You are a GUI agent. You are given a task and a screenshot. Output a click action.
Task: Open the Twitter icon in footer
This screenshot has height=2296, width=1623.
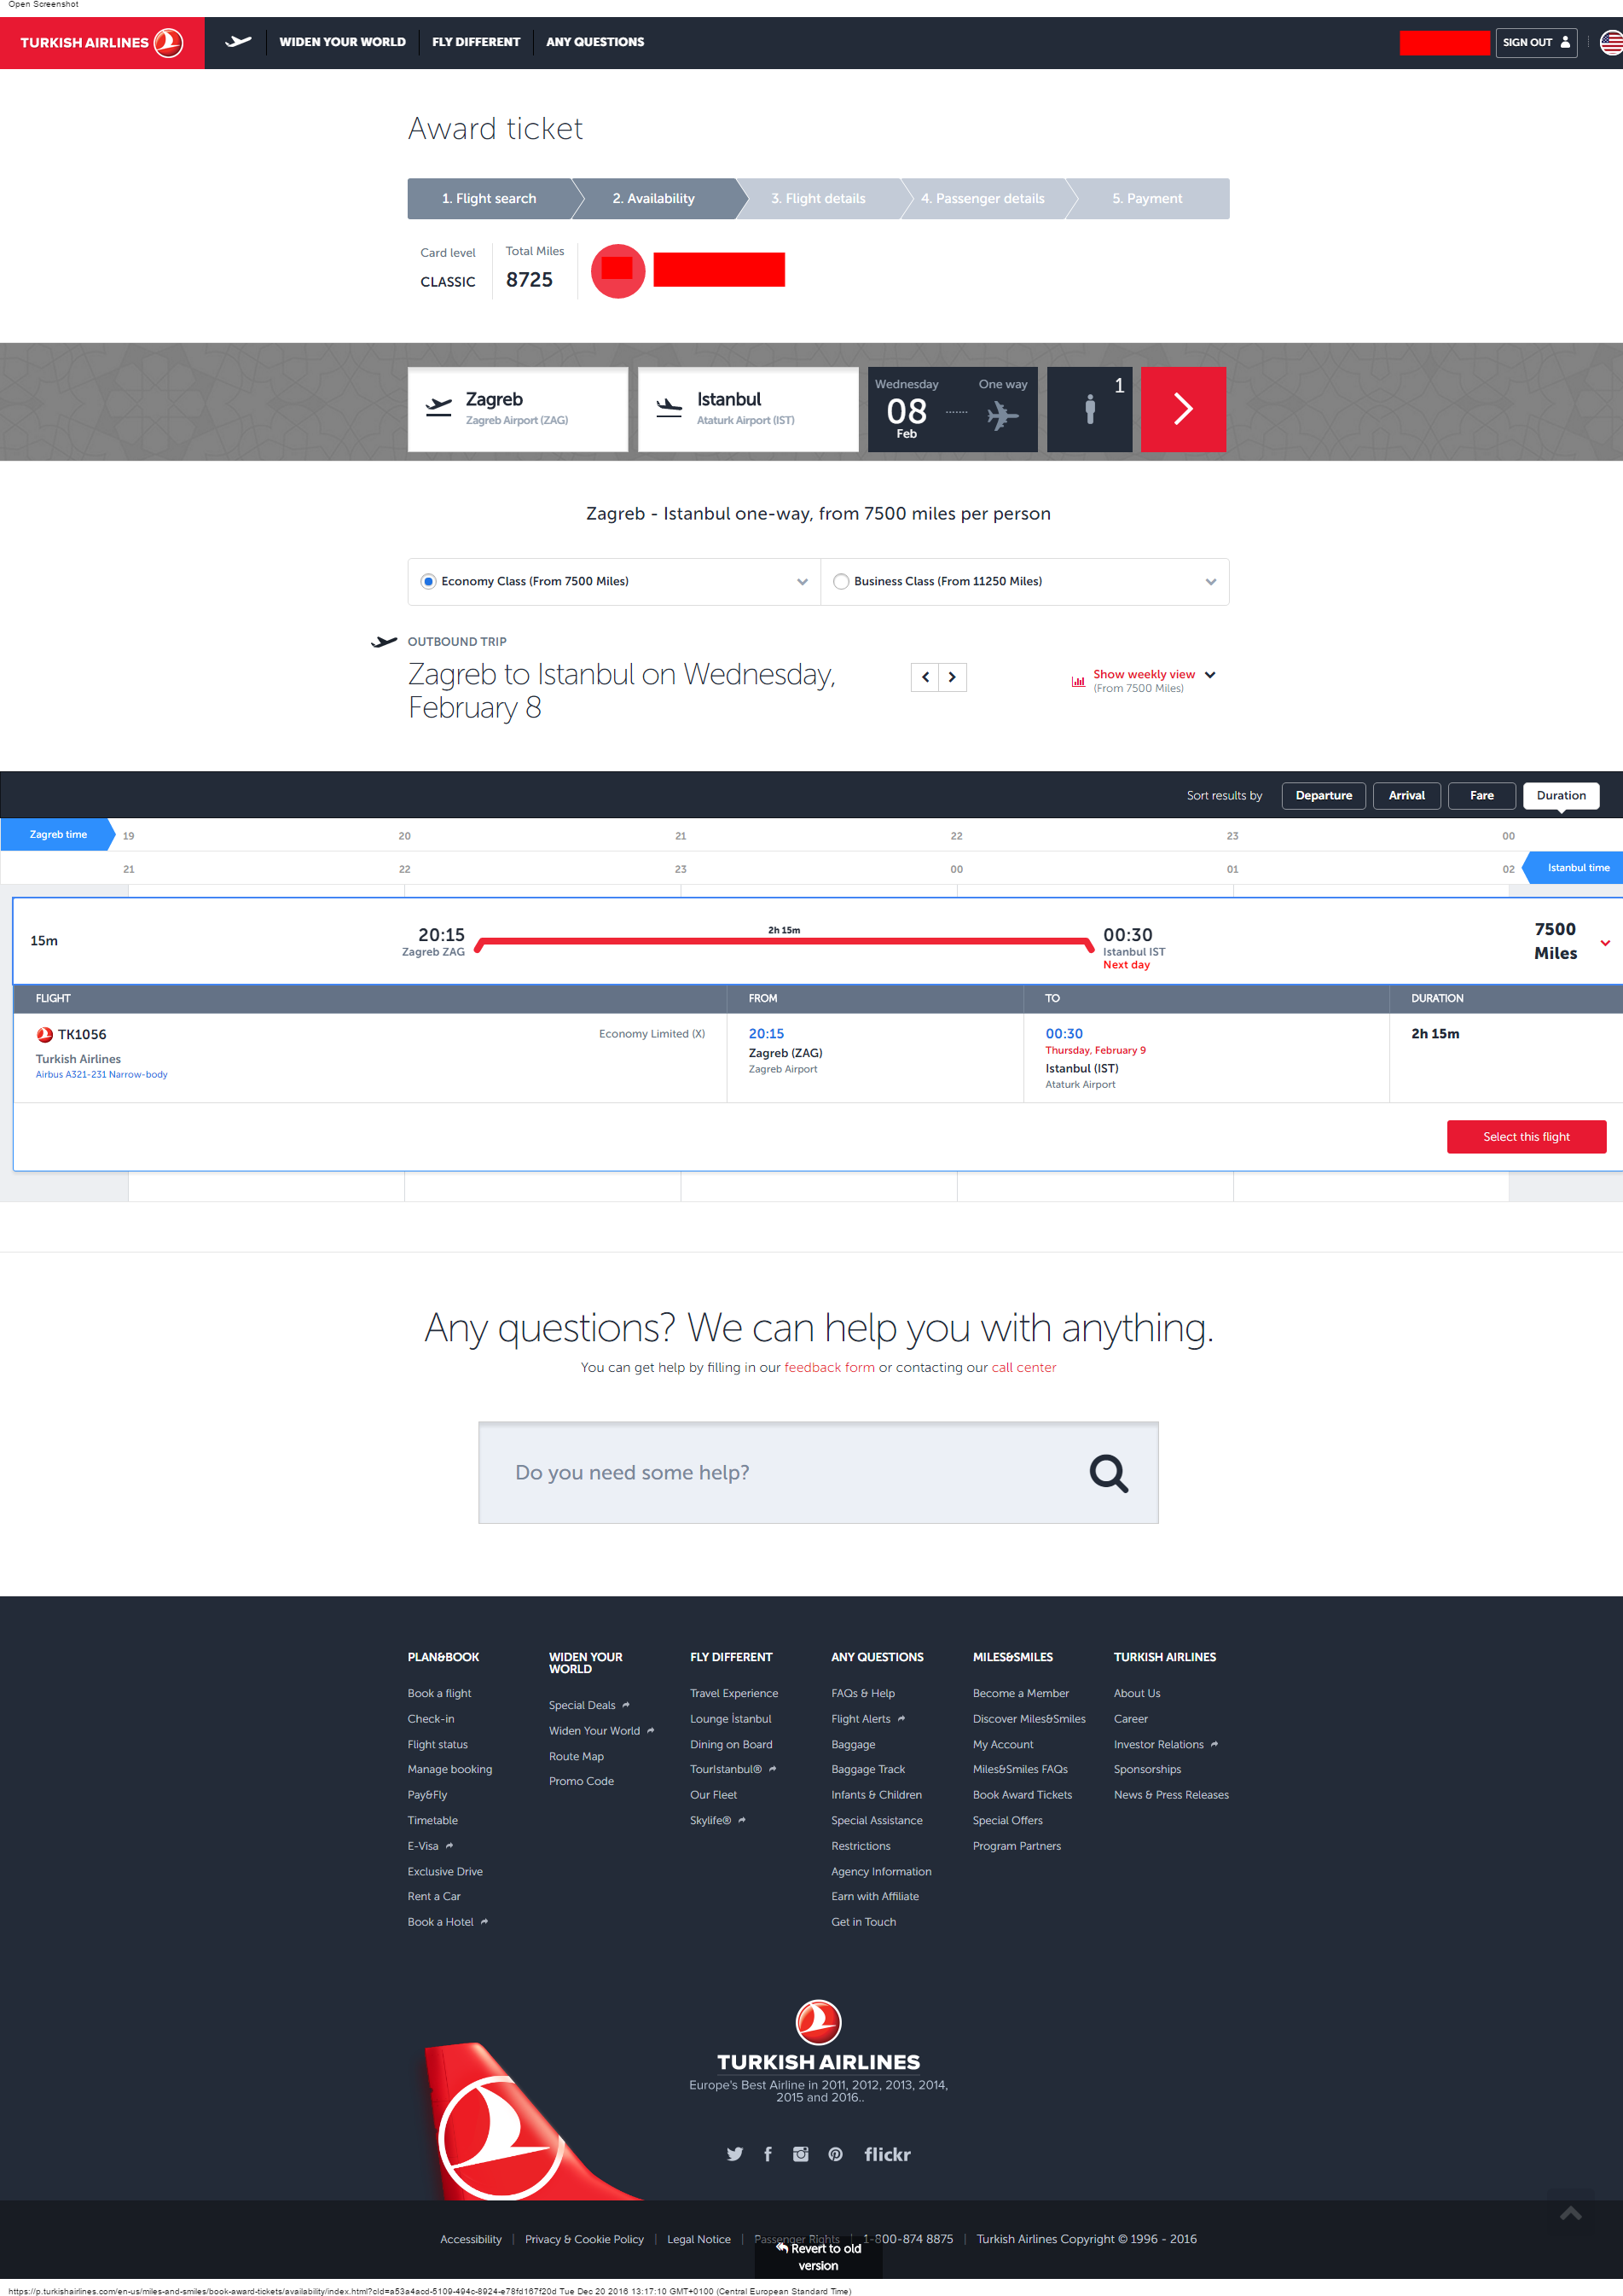(x=734, y=2154)
